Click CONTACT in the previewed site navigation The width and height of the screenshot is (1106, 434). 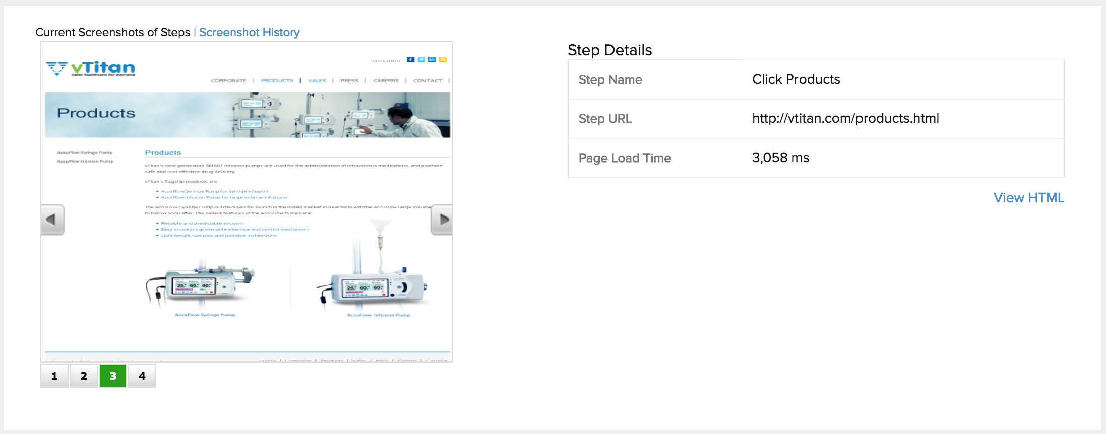(427, 81)
